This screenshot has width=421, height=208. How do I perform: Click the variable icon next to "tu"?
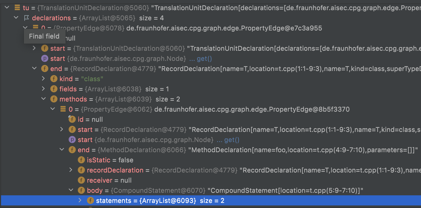(17, 8)
